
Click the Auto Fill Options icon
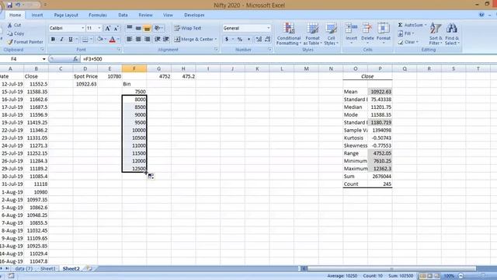[151, 177]
